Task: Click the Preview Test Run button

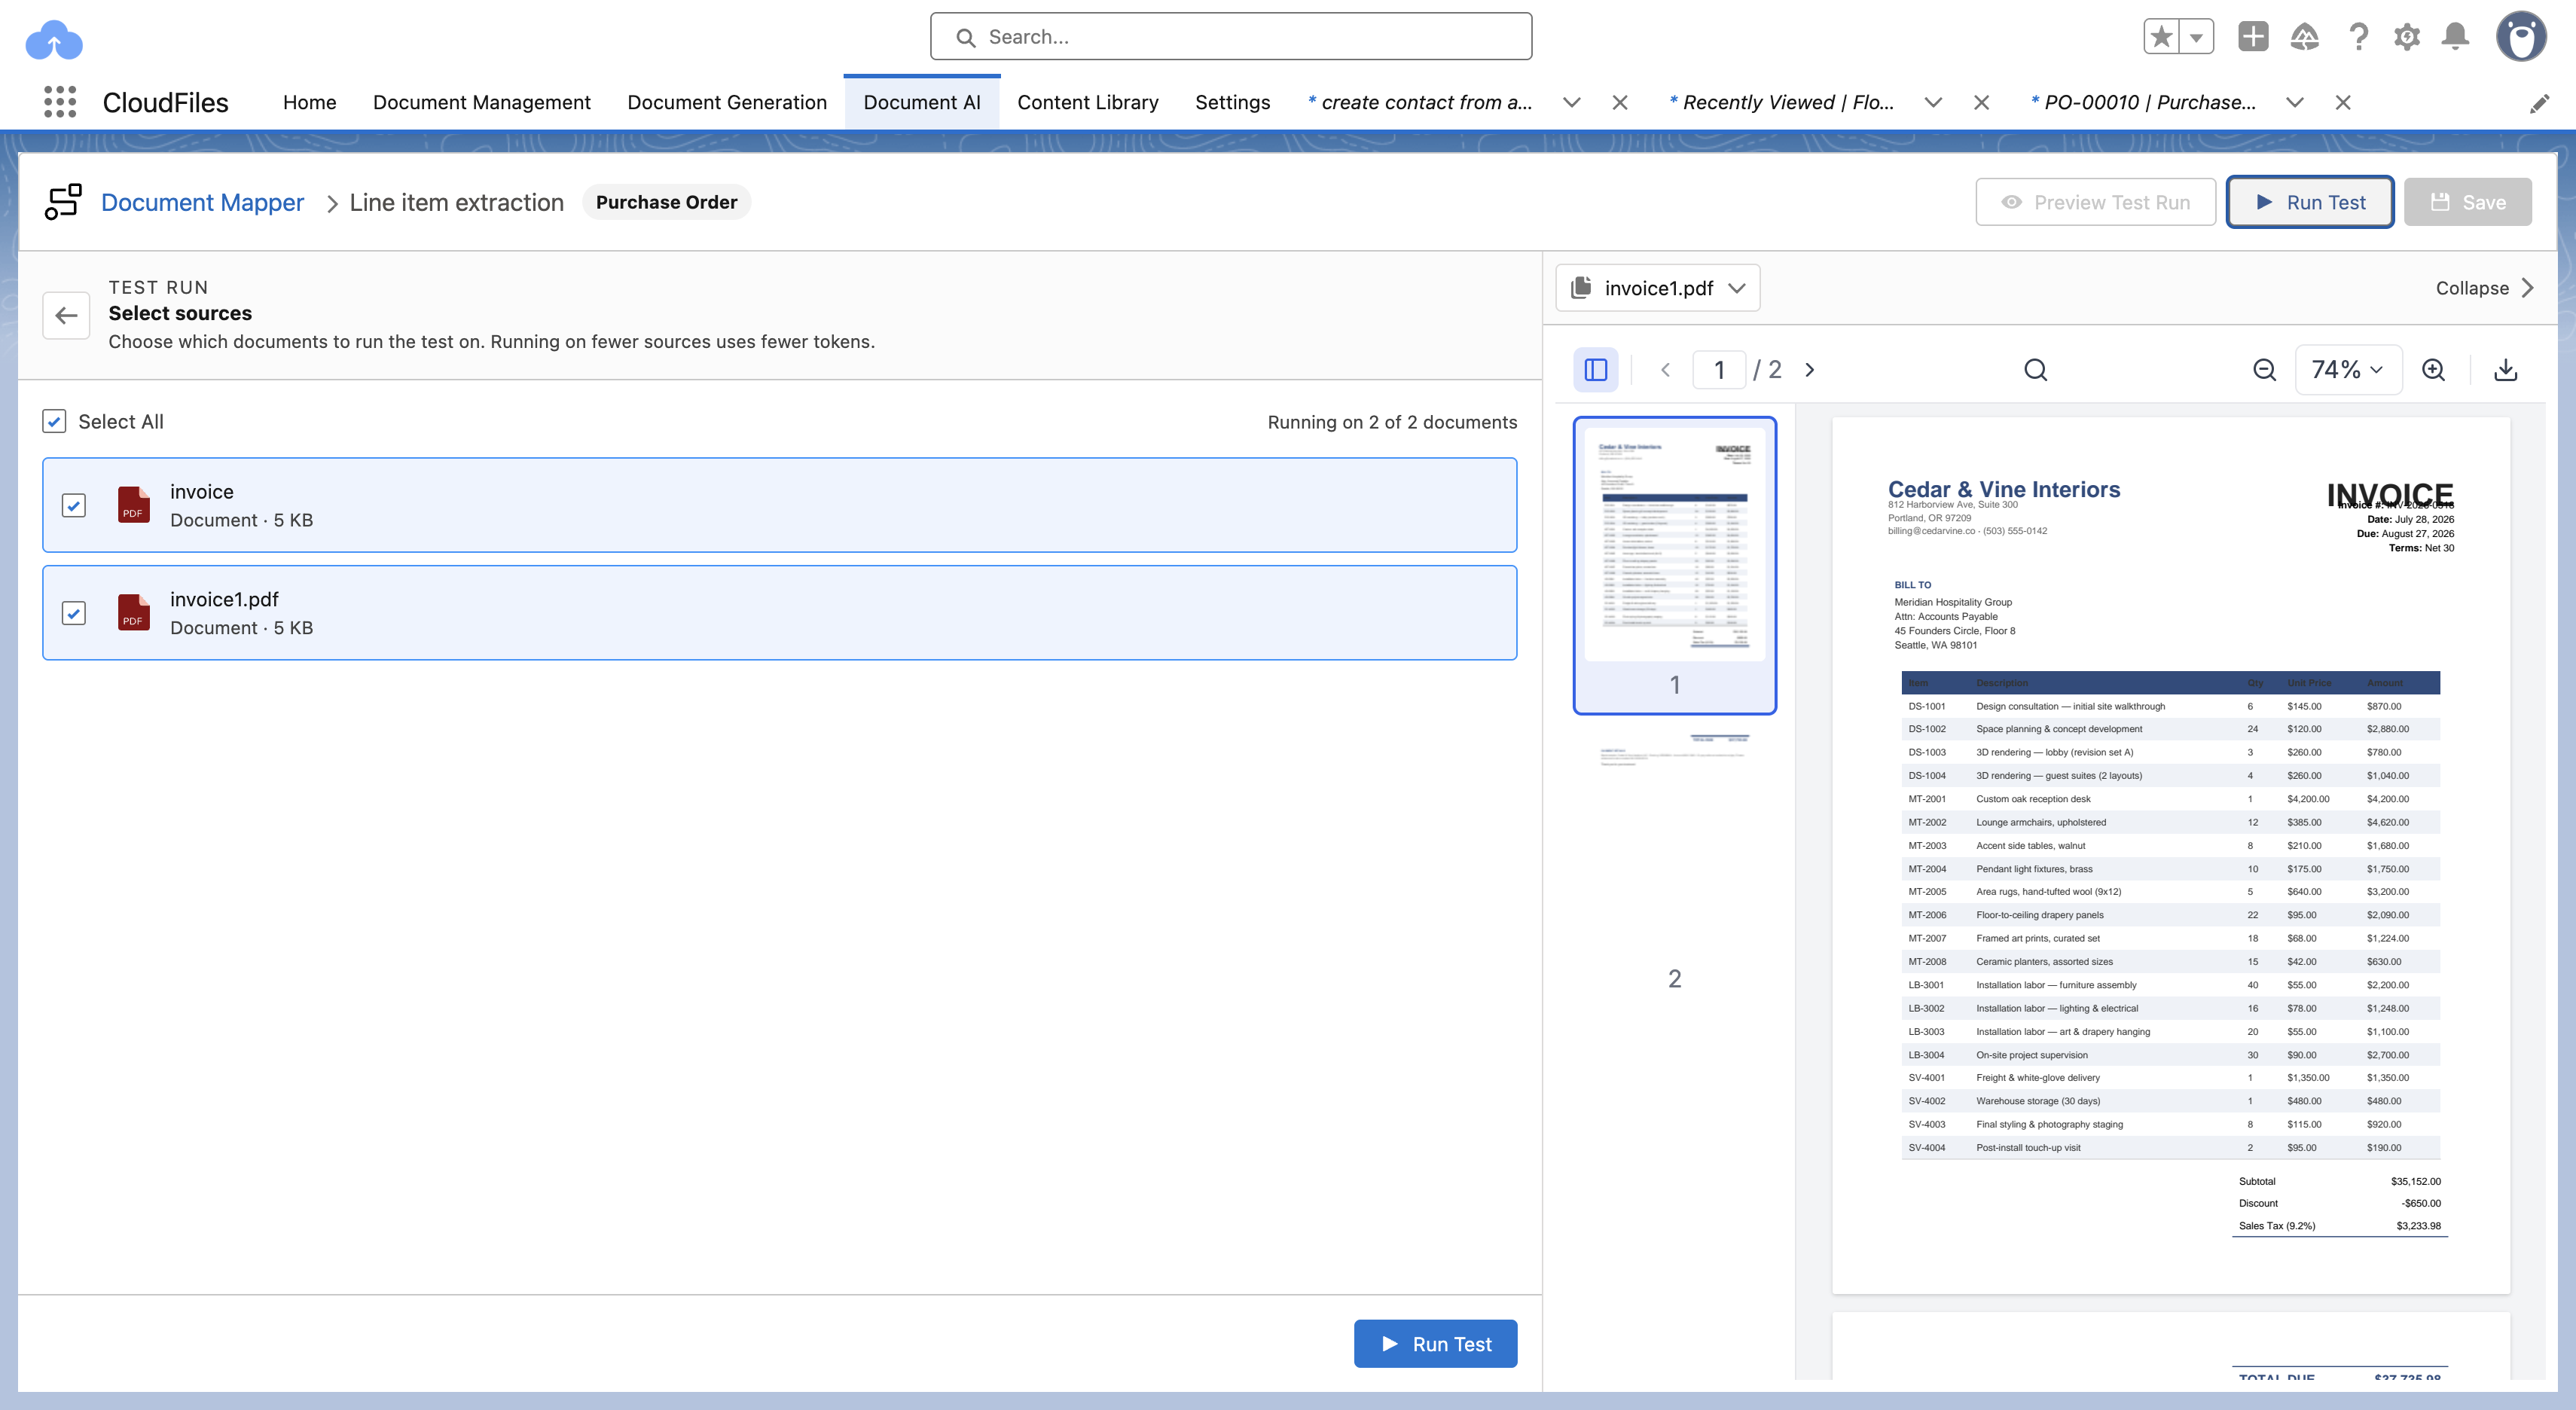Action: (x=2095, y=202)
